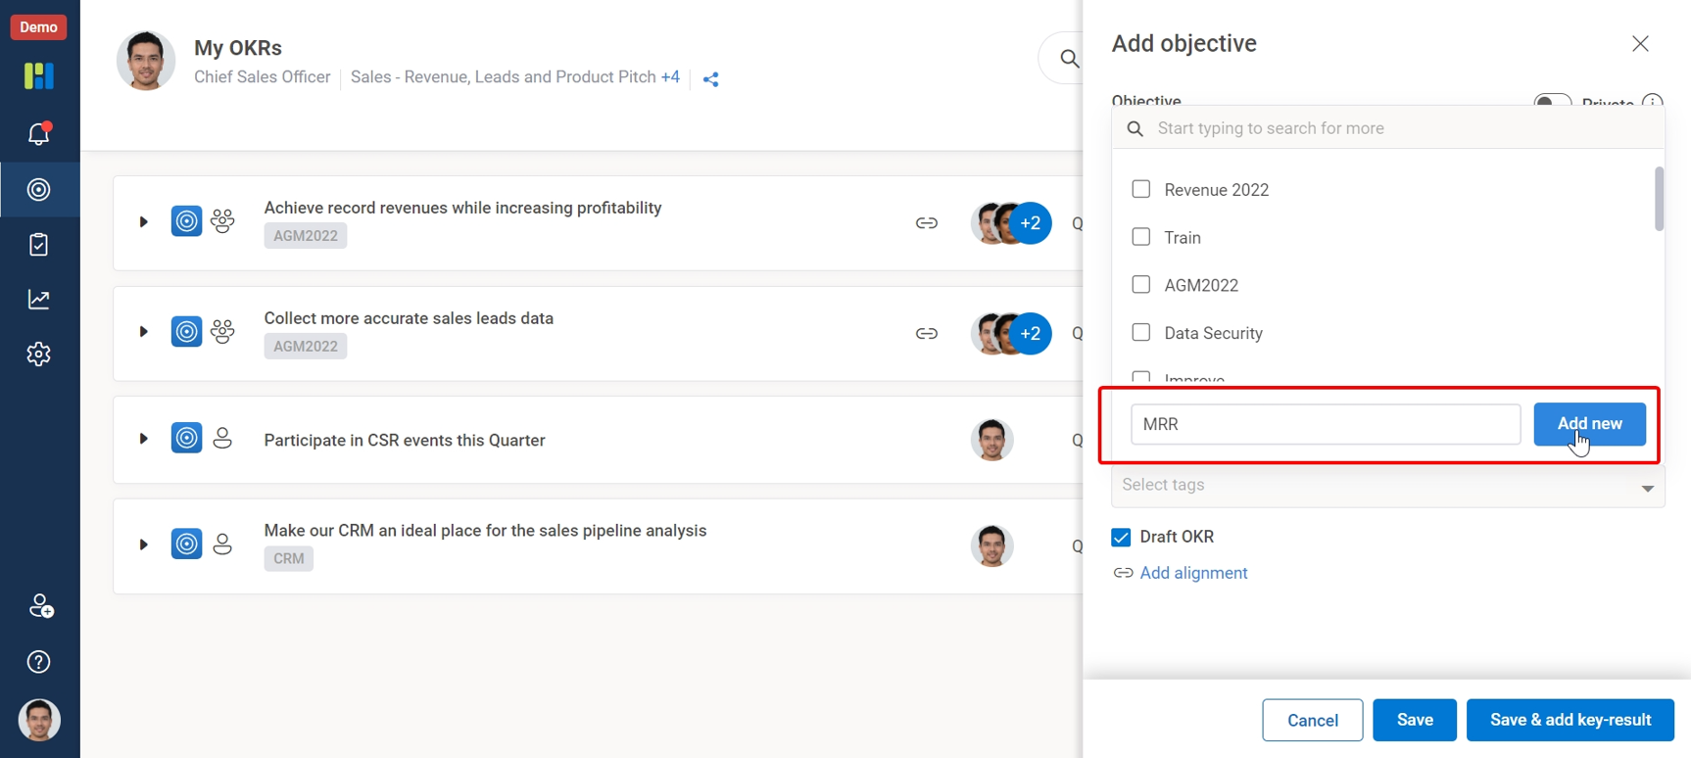Check the Revenue 2022 tag checkbox
1691x758 pixels.
pyautogui.click(x=1141, y=189)
